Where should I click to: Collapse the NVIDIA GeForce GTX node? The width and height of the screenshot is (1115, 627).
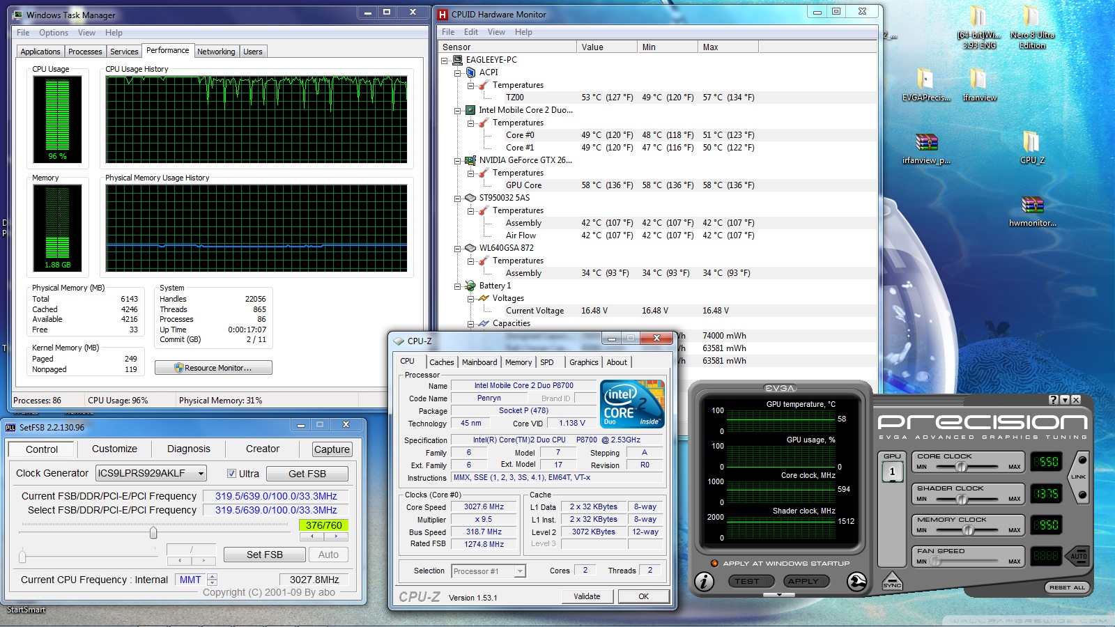point(457,160)
